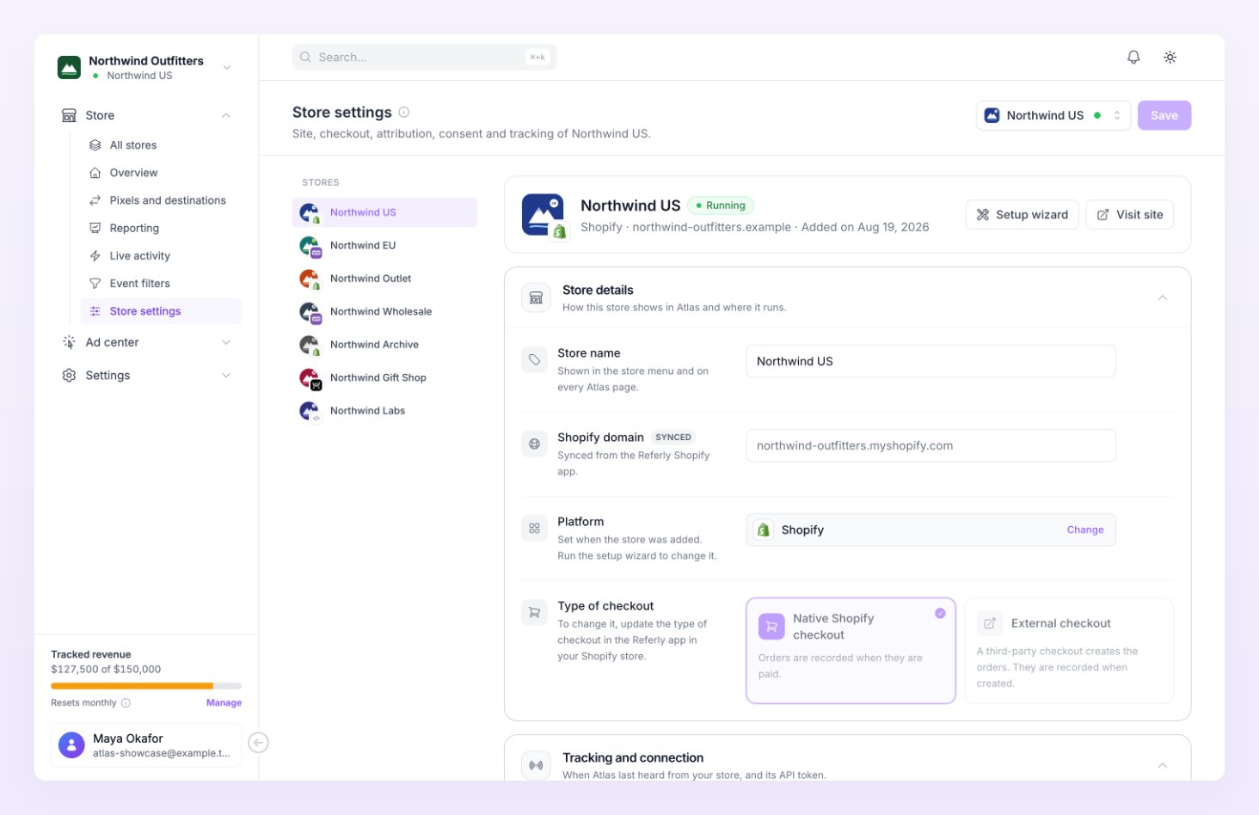This screenshot has width=1259, height=815.
Task: Open the Live activity page
Action: 161,255
